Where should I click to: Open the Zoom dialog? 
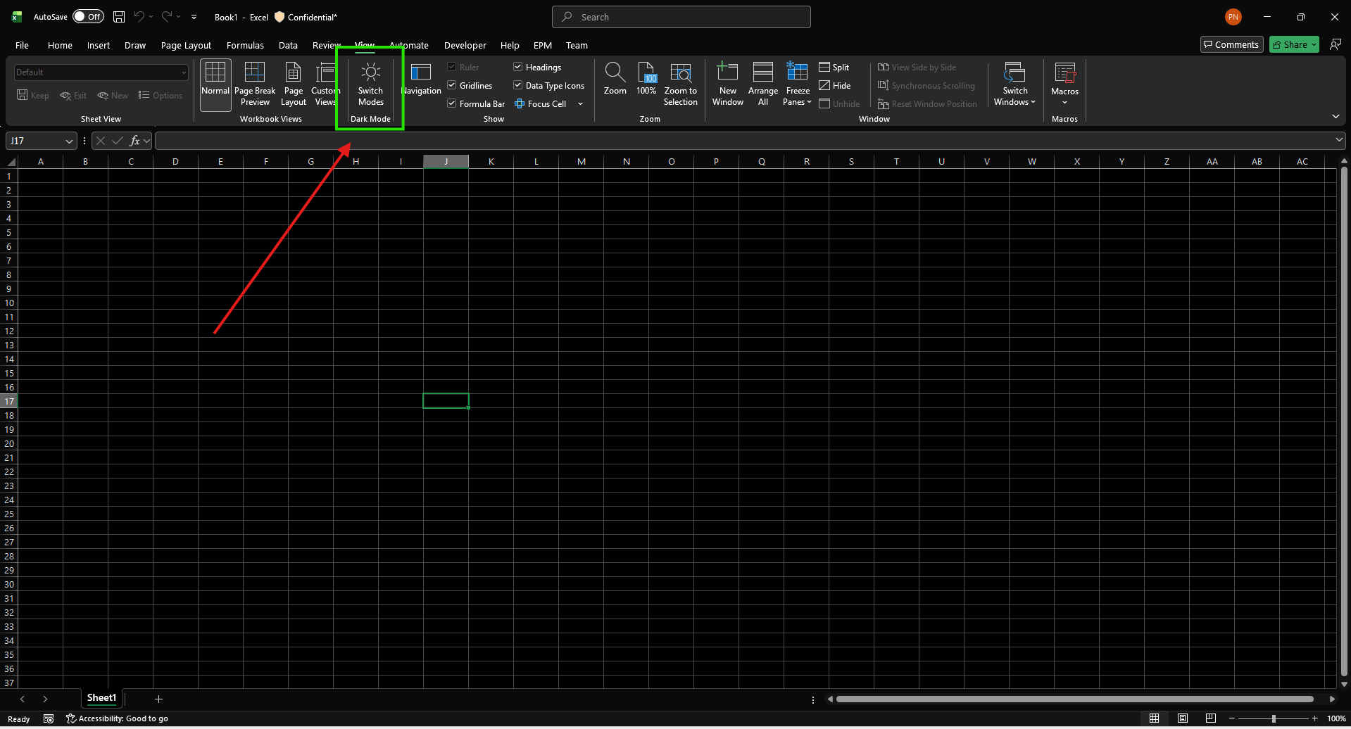(x=615, y=79)
